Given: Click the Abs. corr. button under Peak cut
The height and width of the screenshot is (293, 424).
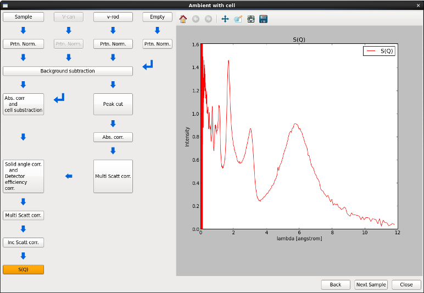Looking at the screenshot, I should tap(113, 137).
